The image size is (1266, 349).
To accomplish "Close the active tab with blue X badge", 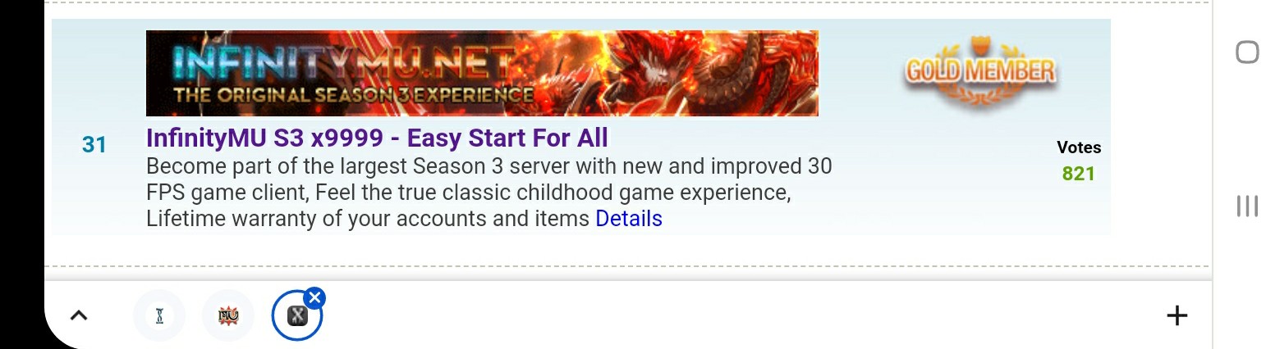I will click(314, 297).
